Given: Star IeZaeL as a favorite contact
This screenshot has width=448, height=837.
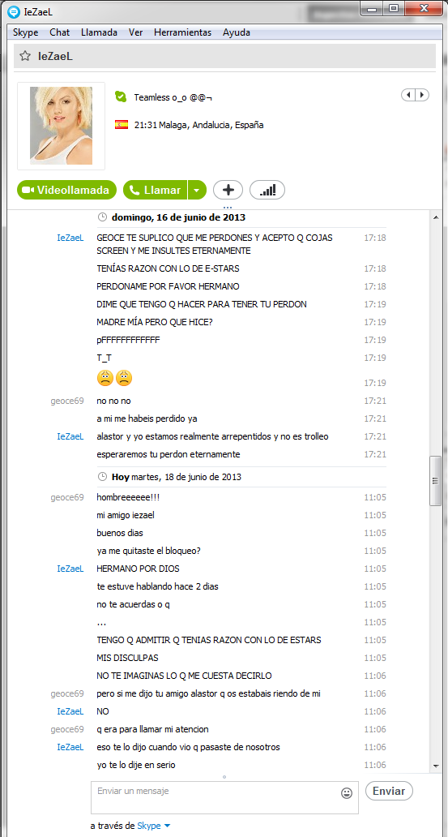Looking at the screenshot, I should click(24, 56).
